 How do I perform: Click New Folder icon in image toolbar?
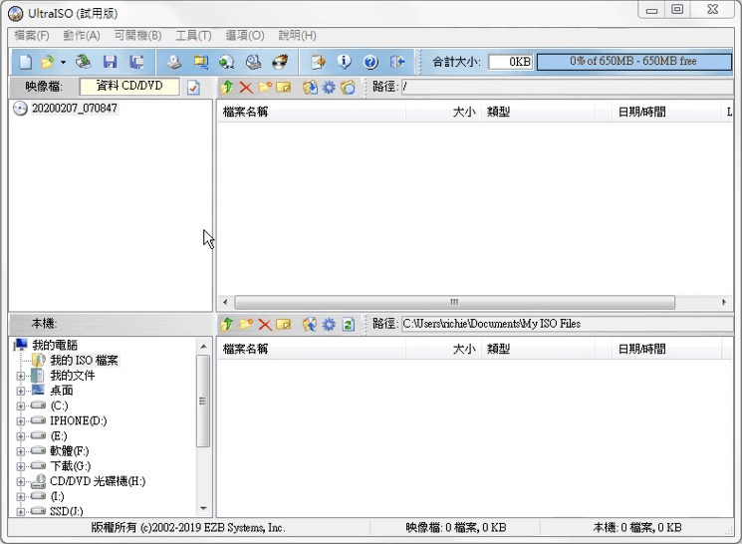click(265, 87)
